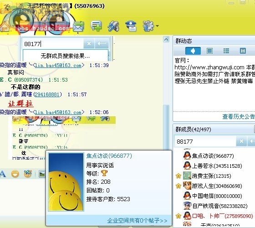The height and width of the screenshot is (228, 255).
Task: Open 企业空间共有0个帖子 link
Action: tap(137, 221)
